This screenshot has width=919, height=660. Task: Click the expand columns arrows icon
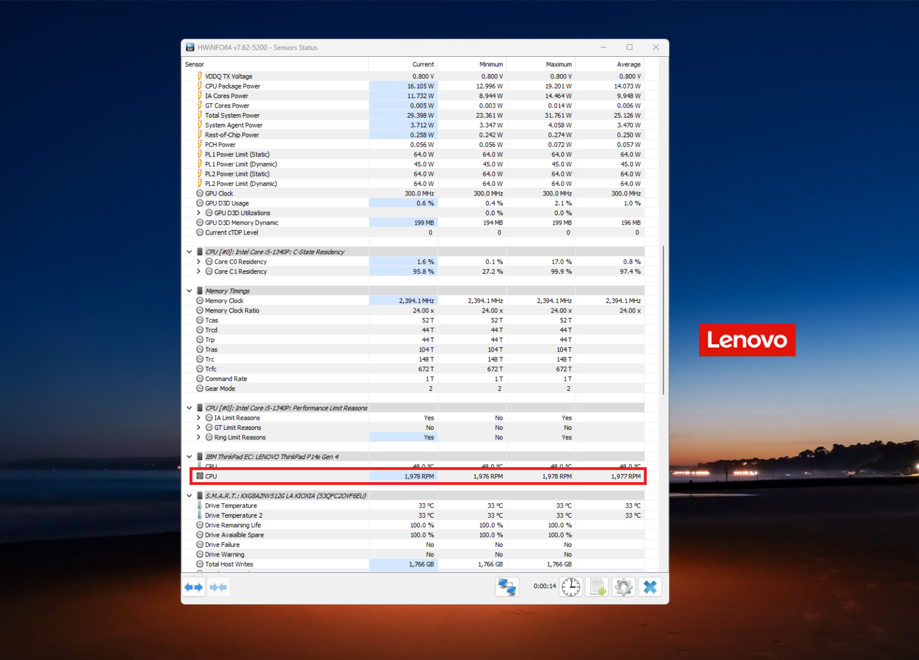pyautogui.click(x=193, y=586)
